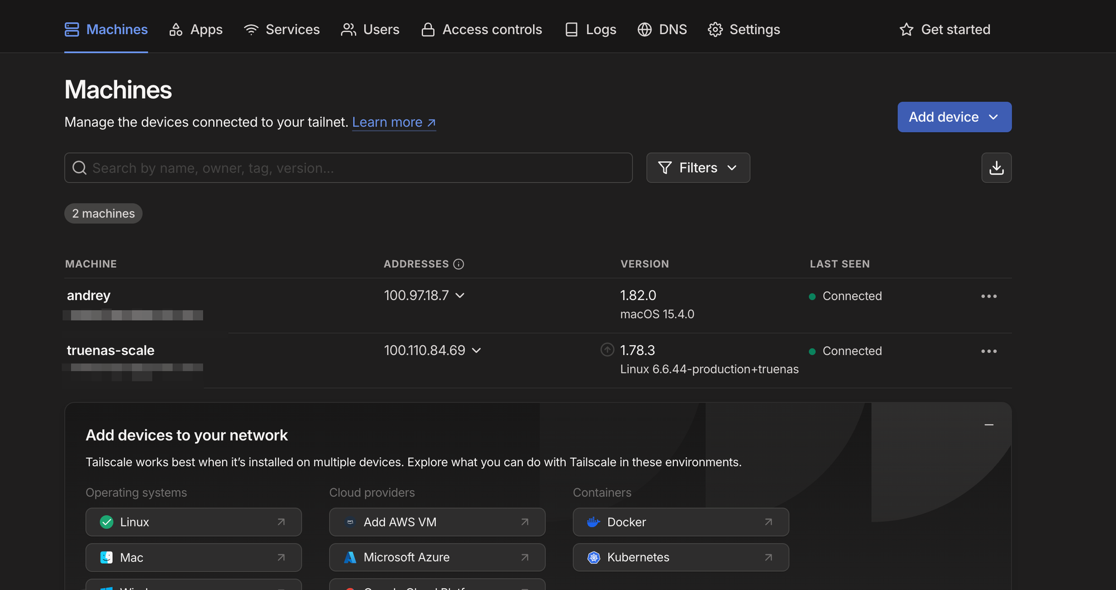Click the macOS 15.4.0 version text
Image resolution: width=1116 pixels, height=590 pixels.
657,315
